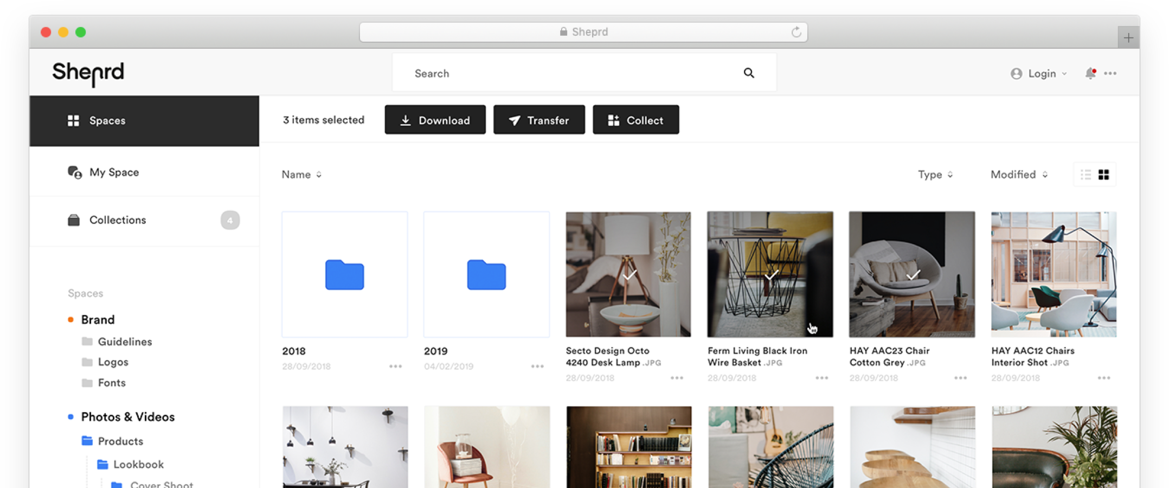Click the search magnifier icon
Image resolution: width=1169 pixels, height=488 pixels.
tap(748, 73)
